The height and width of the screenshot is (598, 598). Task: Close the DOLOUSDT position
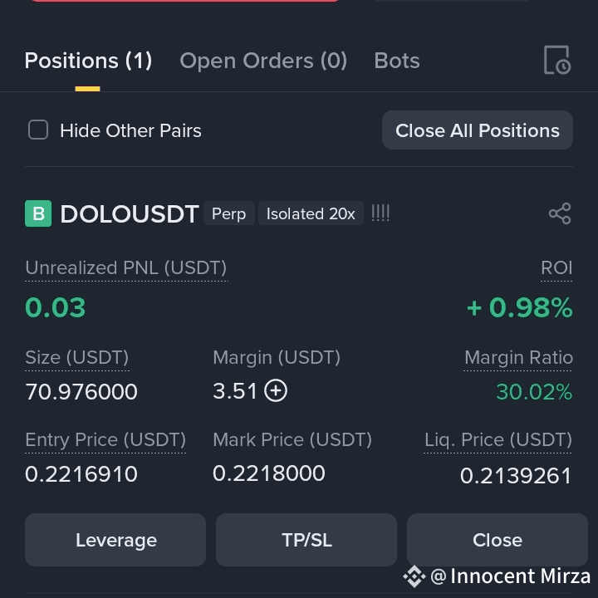pyautogui.click(x=498, y=540)
